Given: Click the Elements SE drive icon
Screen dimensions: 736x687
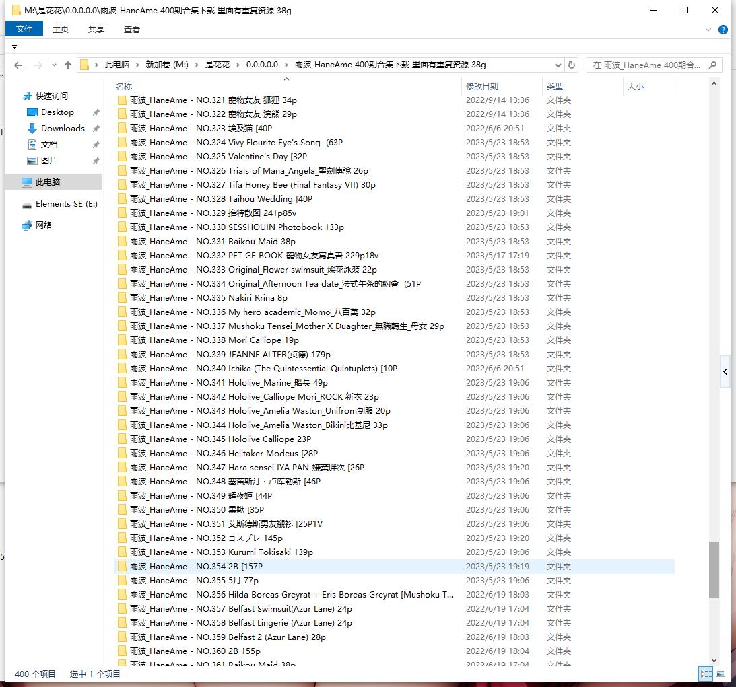Looking at the screenshot, I should [27, 205].
